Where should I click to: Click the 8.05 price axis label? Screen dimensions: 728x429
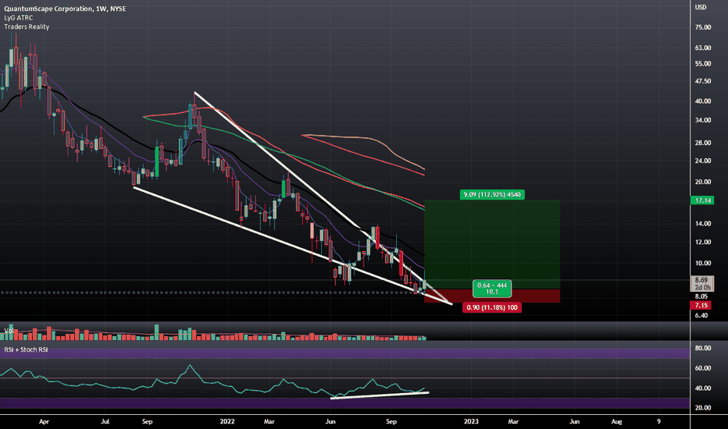(x=701, y=296)
